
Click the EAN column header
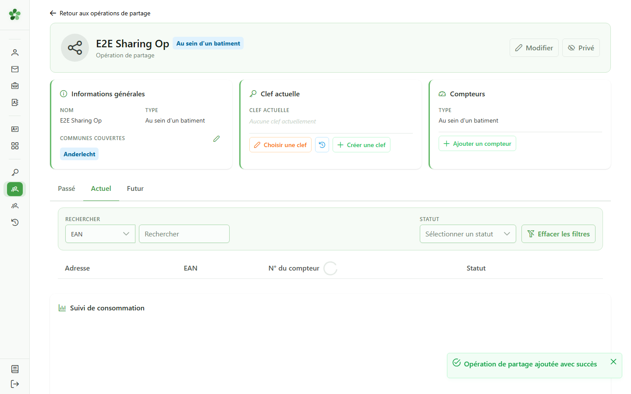[x=191, y=268]
